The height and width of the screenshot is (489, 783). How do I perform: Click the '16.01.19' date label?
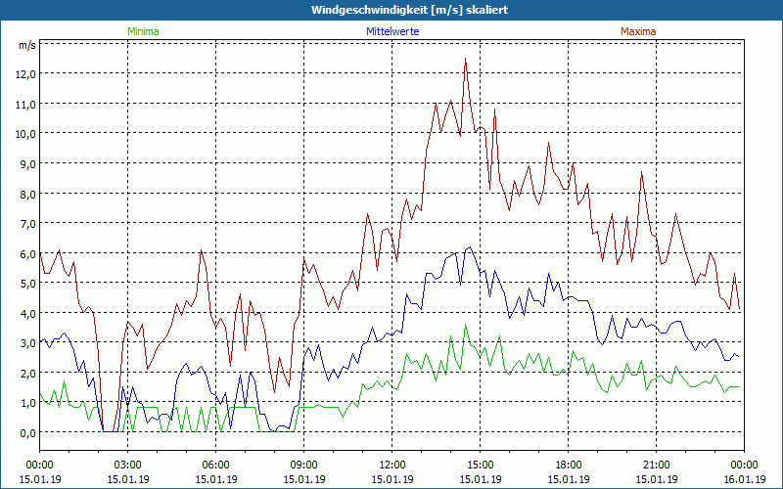point(744,479)
